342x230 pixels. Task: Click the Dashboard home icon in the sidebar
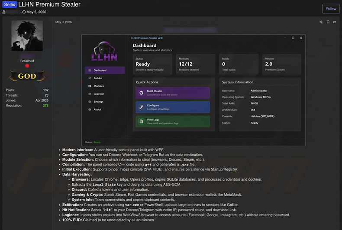(90, 70)
